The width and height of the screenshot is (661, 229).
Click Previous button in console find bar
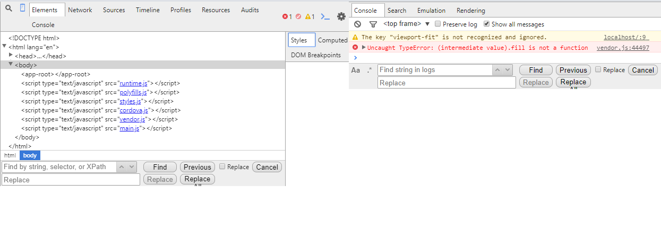[573, 70]
